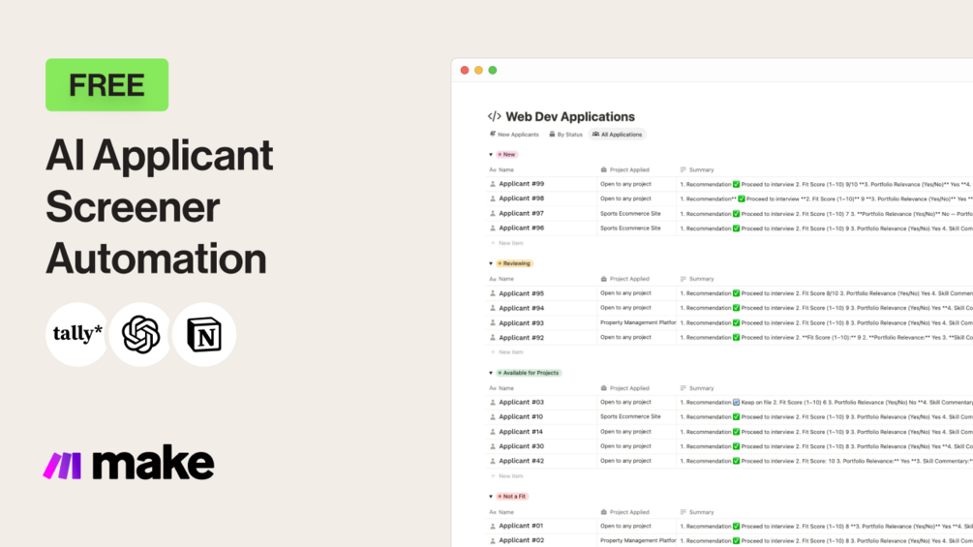Screen dimensions: 973x547
Task: Add New item under New group
Action: click(x=507, y=243)
